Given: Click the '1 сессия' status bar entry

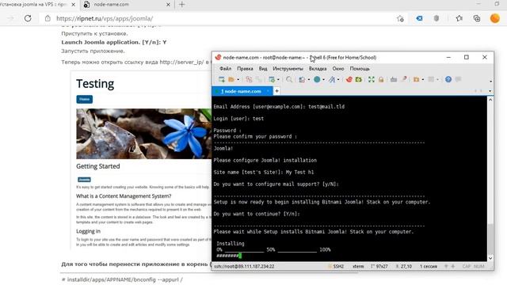Looking at the screenshot, I should tap(429, 267).
